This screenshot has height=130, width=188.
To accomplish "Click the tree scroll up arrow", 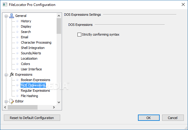I will tap(59, 16).
